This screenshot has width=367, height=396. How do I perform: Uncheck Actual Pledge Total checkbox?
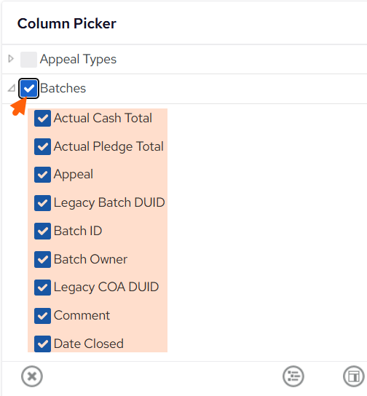coord(42,146)
